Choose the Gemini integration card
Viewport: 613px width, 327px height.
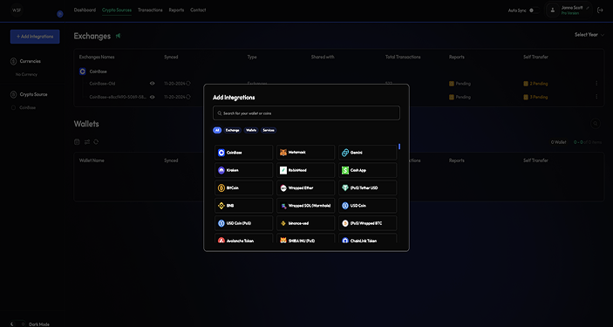(x=367, y=153)
